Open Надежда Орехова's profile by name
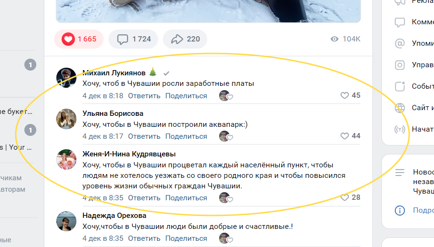 click(114, 216)
